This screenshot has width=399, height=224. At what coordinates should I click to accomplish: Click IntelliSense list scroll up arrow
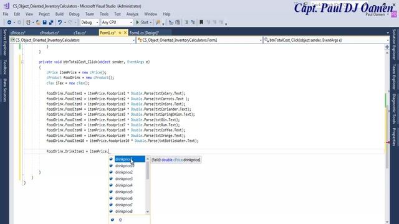point(148,159)
